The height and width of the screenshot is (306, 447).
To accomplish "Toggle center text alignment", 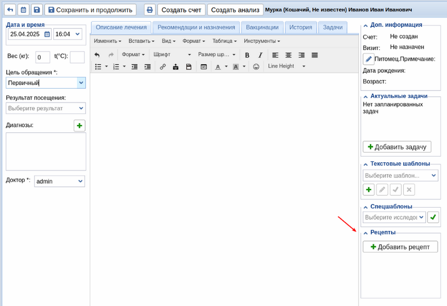I will 289,55.
